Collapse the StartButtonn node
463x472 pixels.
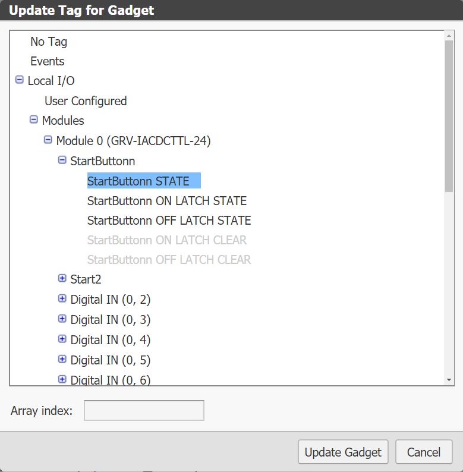point(62,160)
